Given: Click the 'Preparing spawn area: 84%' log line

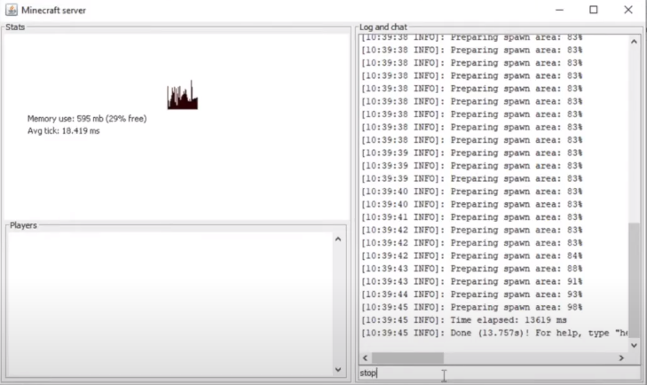Looking at the screenshot, I should 471,256.
